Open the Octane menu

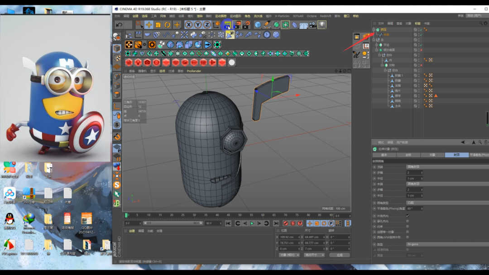311,16
